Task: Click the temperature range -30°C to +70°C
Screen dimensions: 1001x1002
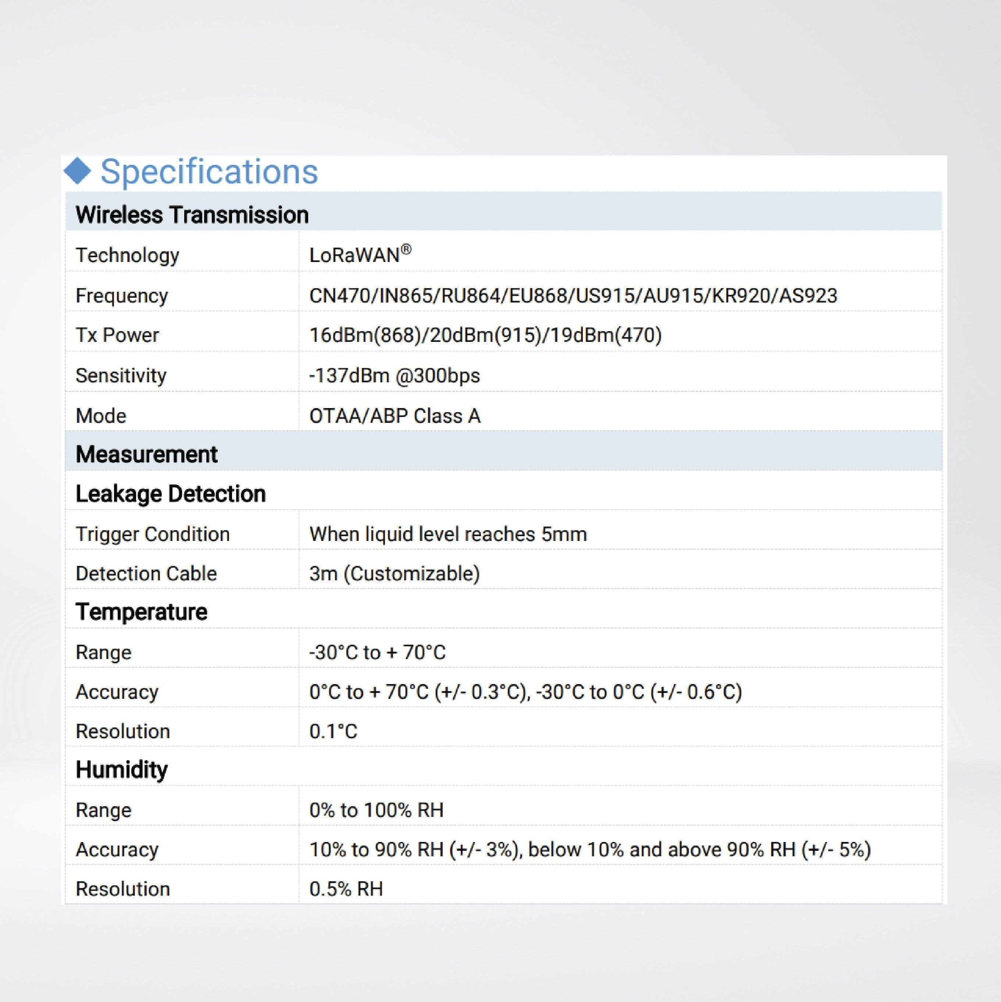Action: coord(377,652)
